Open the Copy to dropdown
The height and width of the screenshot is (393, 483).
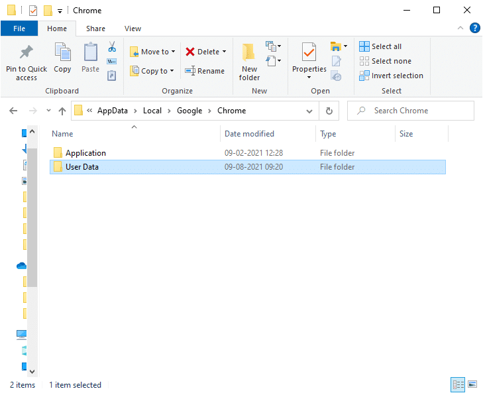click(152, 71)
